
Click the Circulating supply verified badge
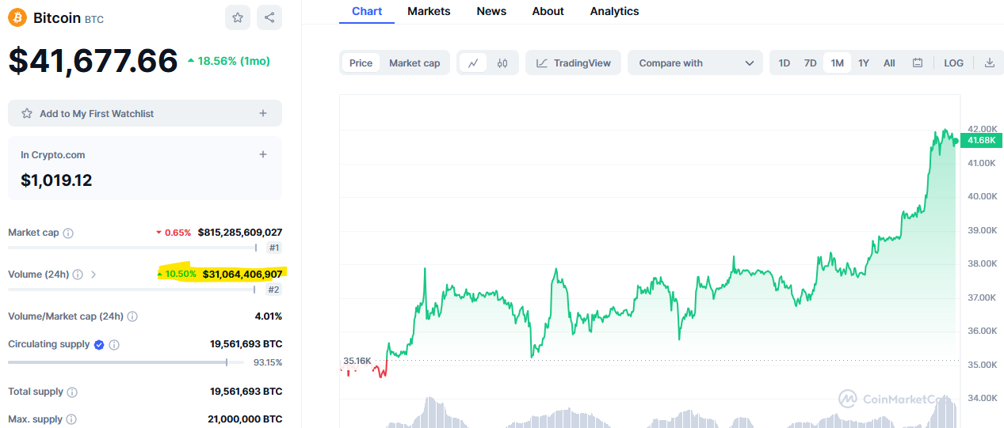click(99, 345)
